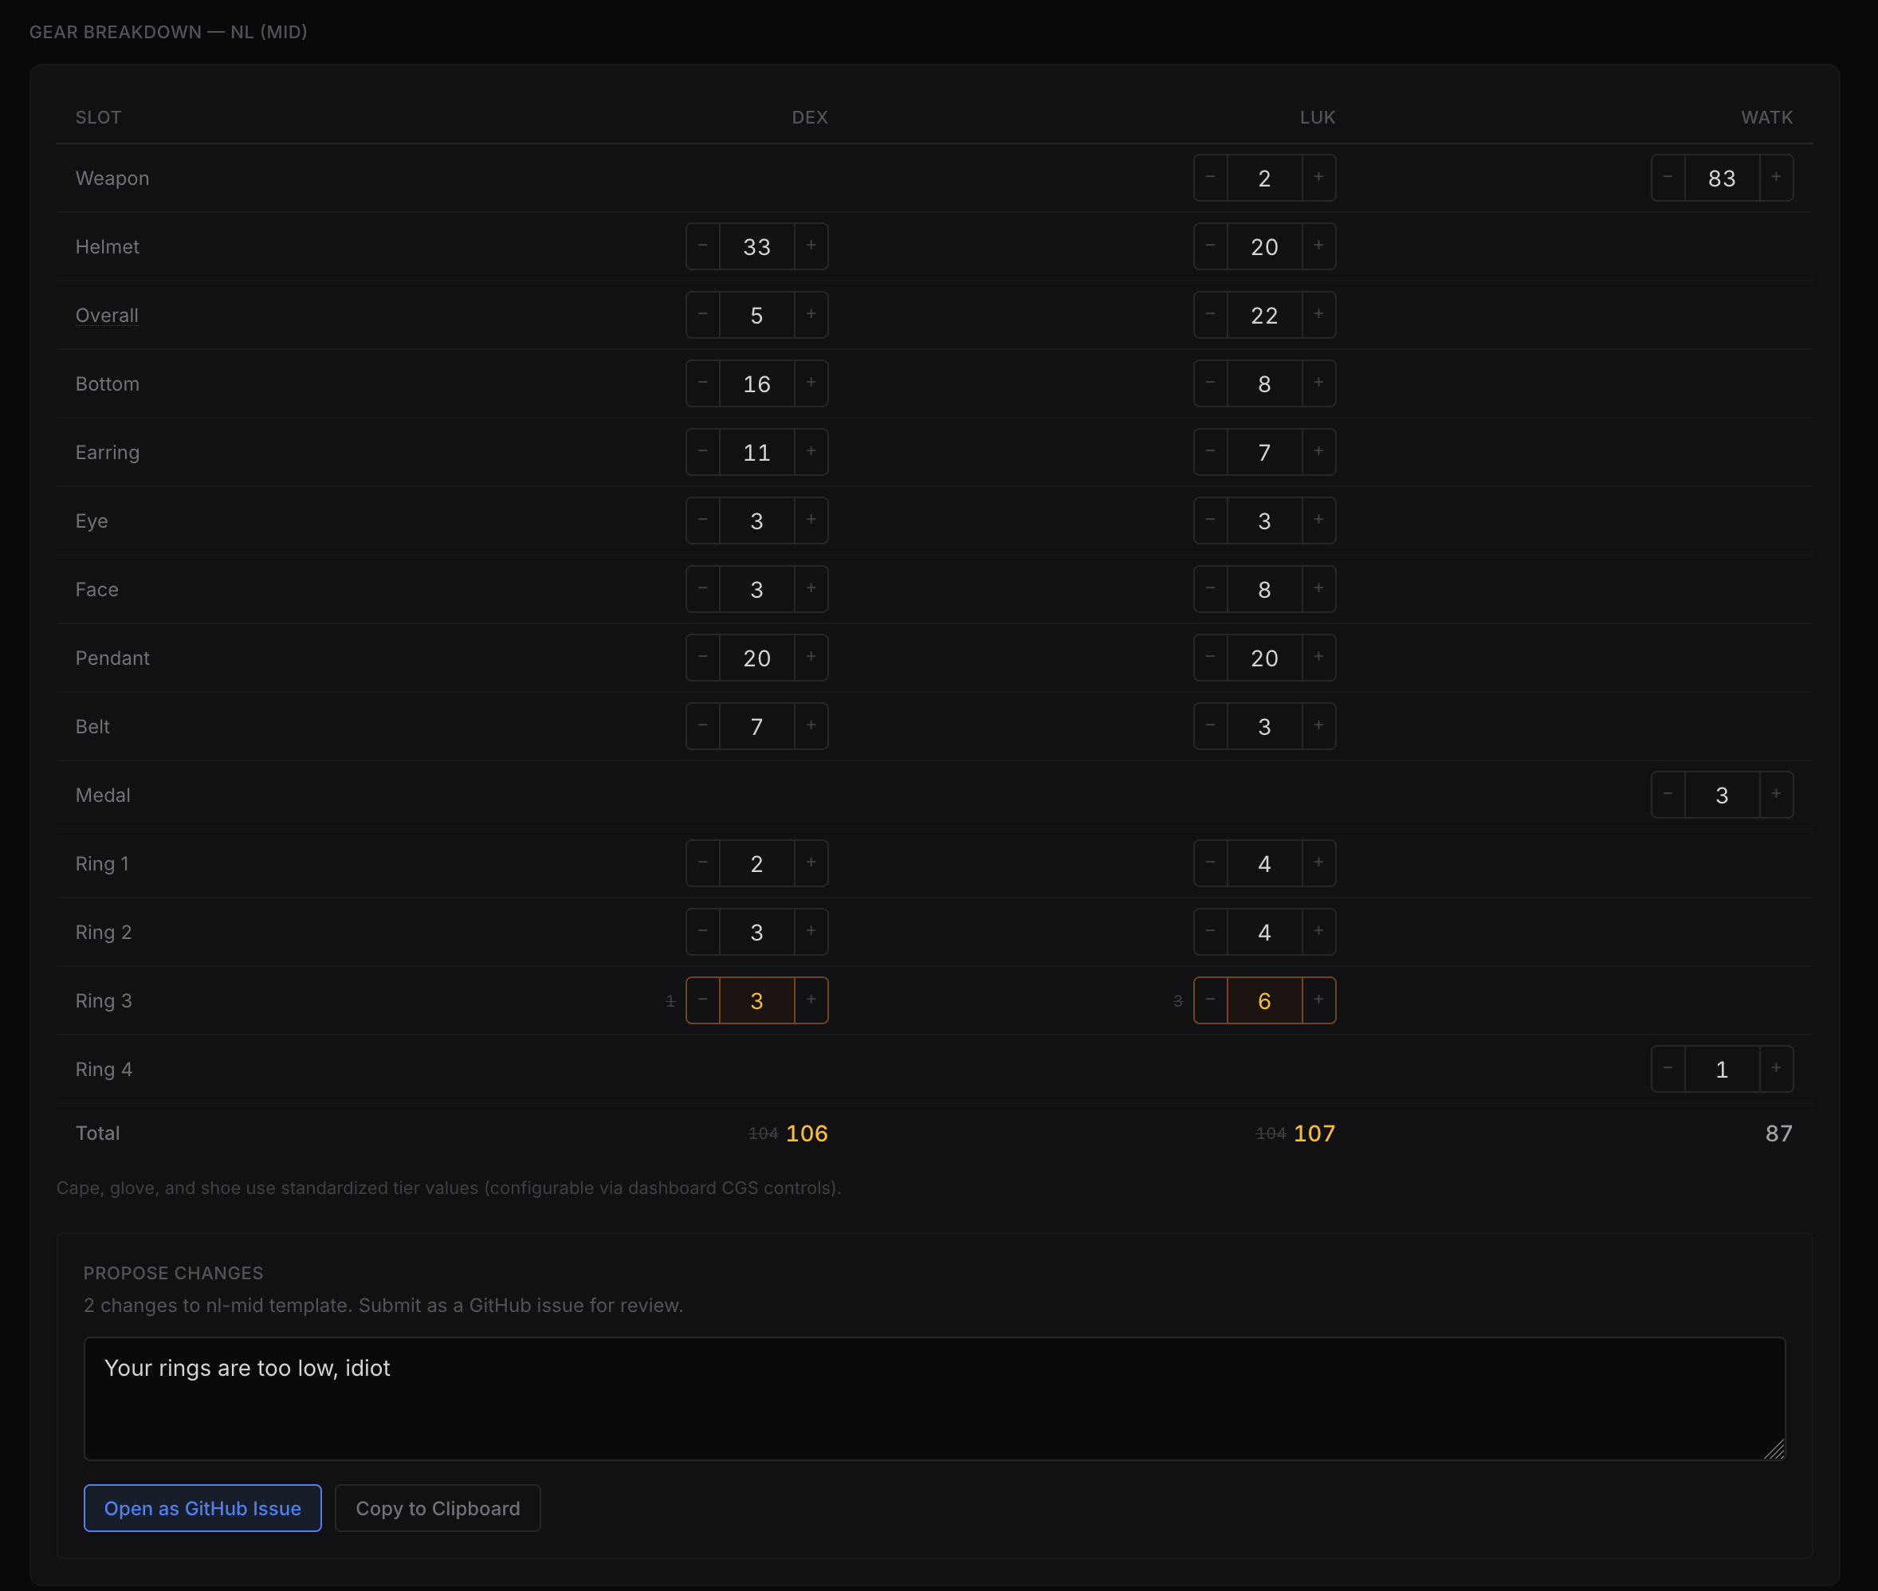
Task: Decrease highlighted Ring 3 DEX value
Action: (x=703, y=1000)
